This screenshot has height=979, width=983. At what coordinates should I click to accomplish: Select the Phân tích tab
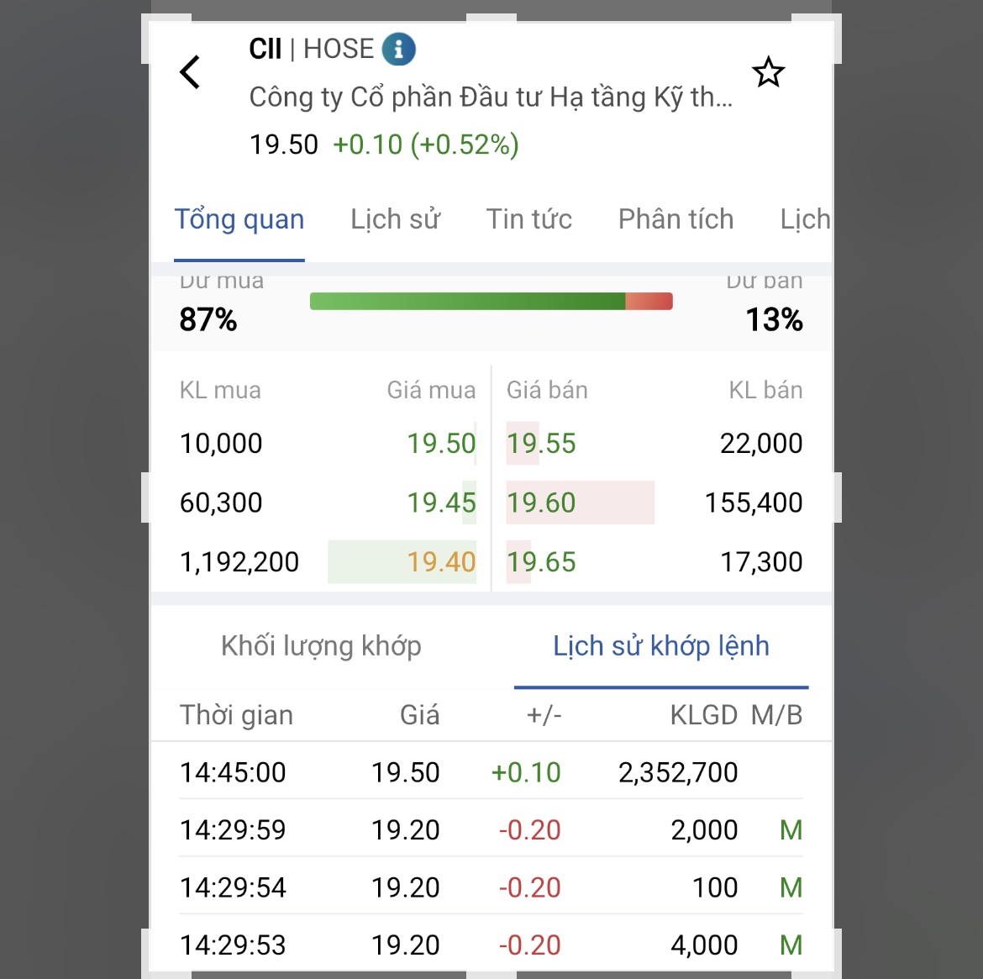[x=675, y=219]
